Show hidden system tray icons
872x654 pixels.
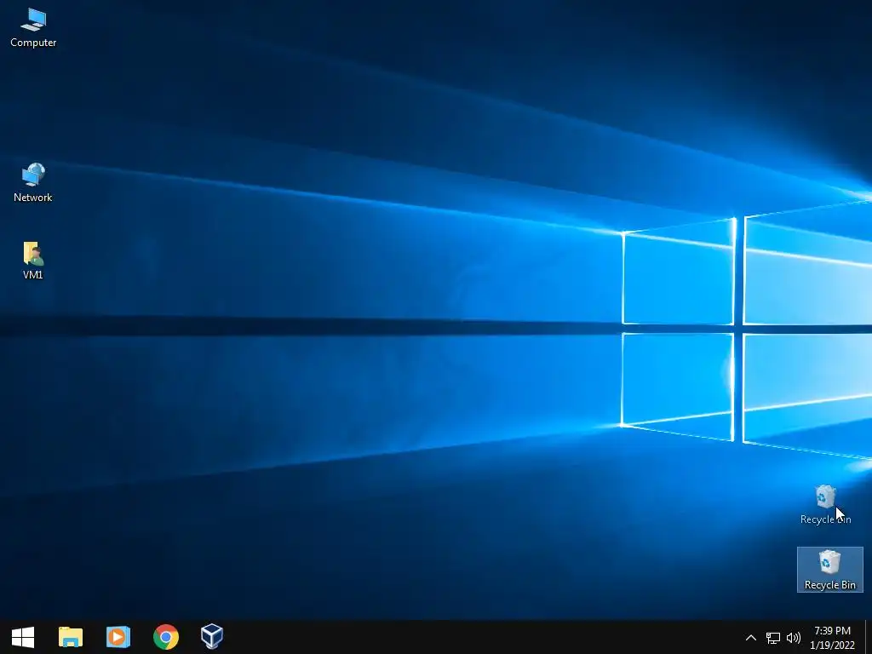pos(751,637)
